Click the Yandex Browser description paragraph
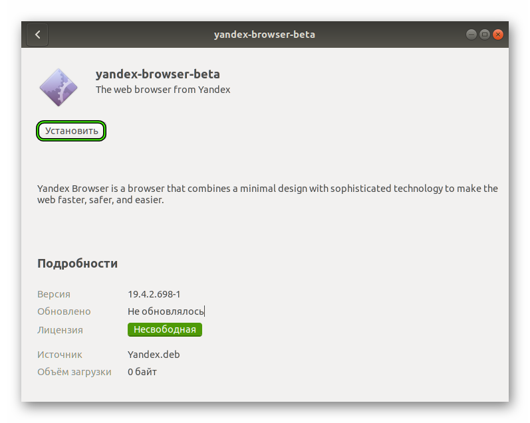Viewport: 530px width, 423px height. tap(266, 194)
